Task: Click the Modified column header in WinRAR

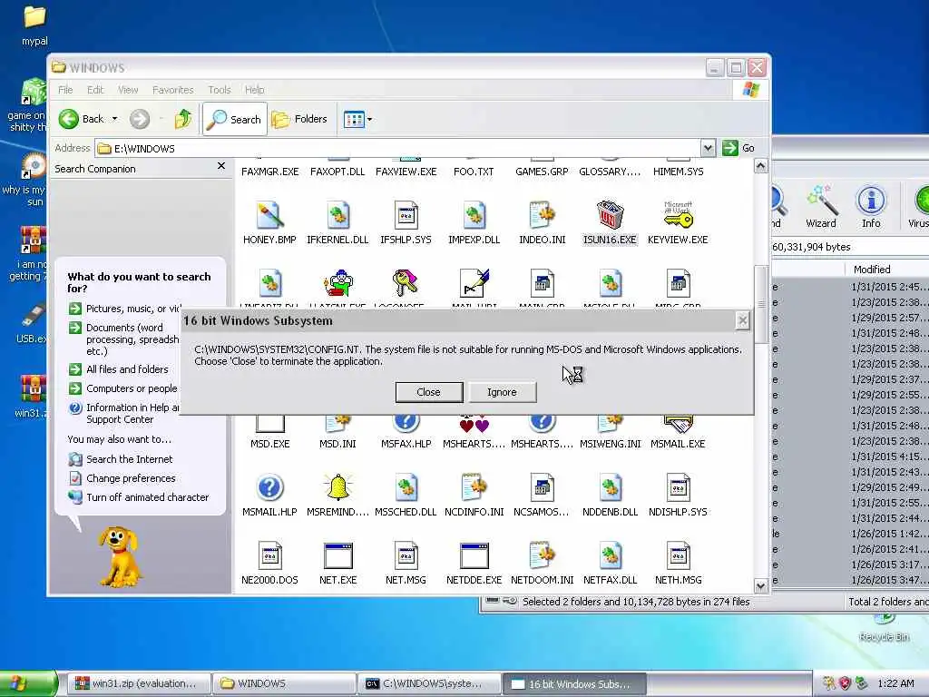Action: tap(872, 269)
